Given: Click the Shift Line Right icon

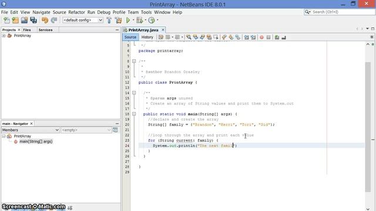Looking at the screenshot, I should (x=253, y=37).
